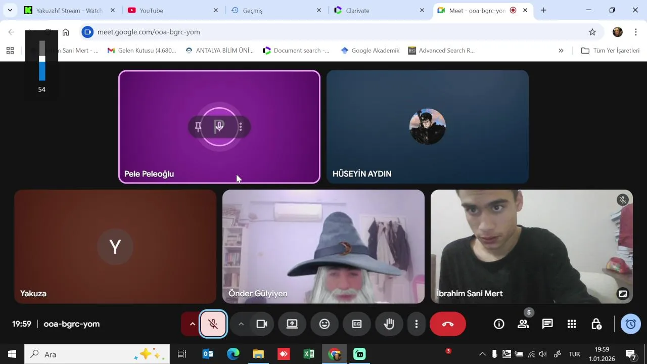
Task: Open the notification center icon
Action: (631, 354)
